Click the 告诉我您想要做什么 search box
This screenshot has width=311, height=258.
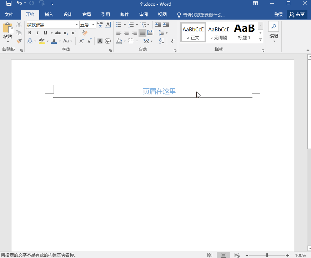204,15
